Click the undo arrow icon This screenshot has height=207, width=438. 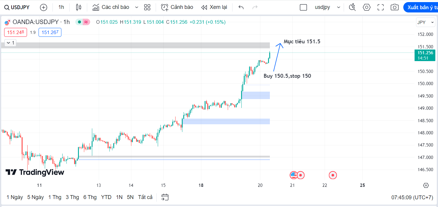(241, 7)
